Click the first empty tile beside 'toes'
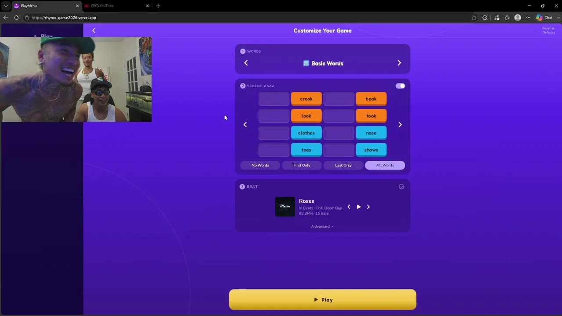Viewport: 562px width, 316px height. [274, 150]
